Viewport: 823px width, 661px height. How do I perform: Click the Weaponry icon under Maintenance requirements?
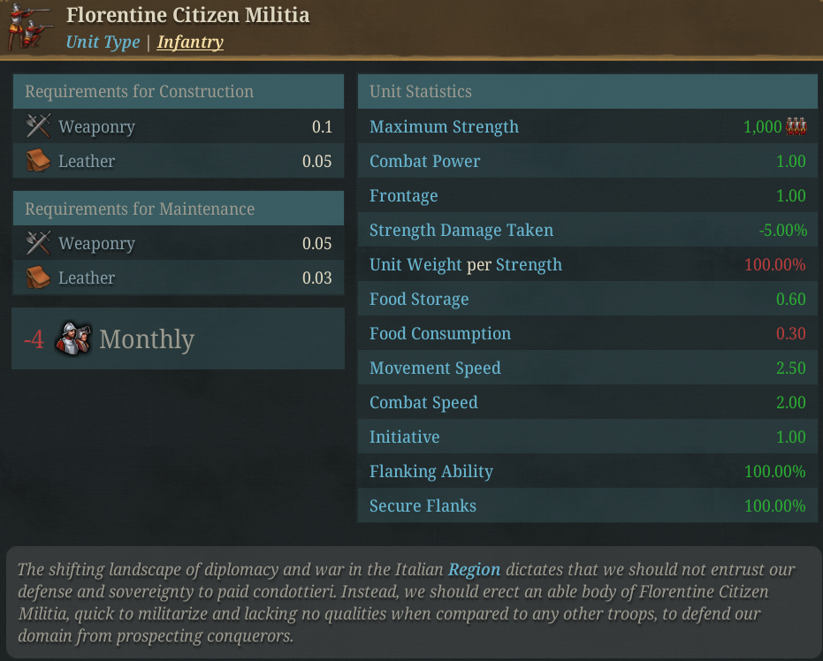38,243
